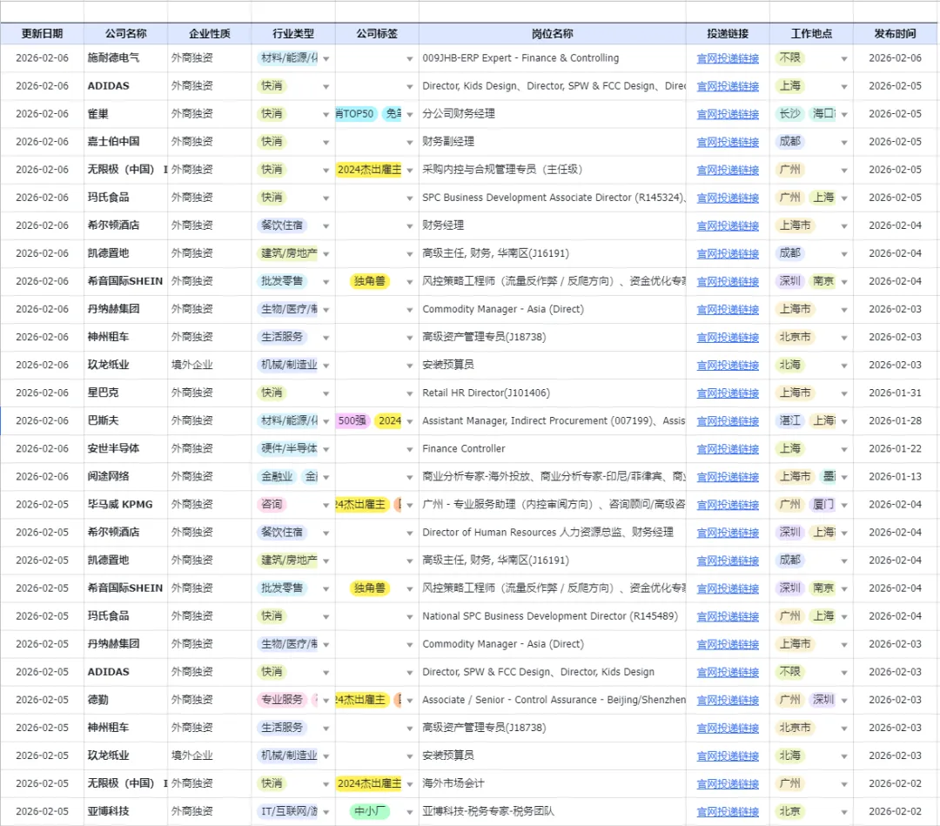This screenshot has height=826, width=940.
Task: Select the 发布时间 column header
Action: [x=895, y=34]
